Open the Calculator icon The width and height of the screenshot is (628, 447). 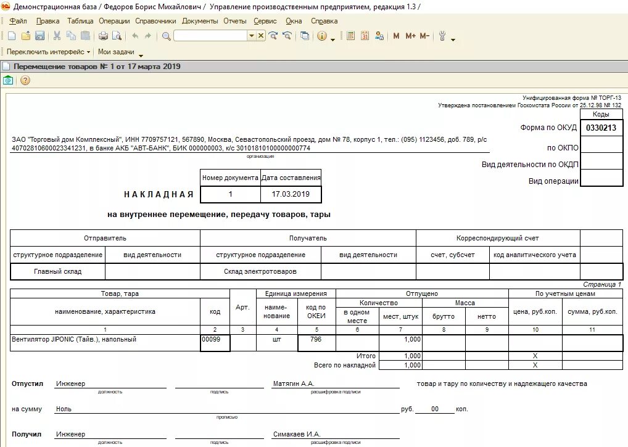[x=350, y=36]
